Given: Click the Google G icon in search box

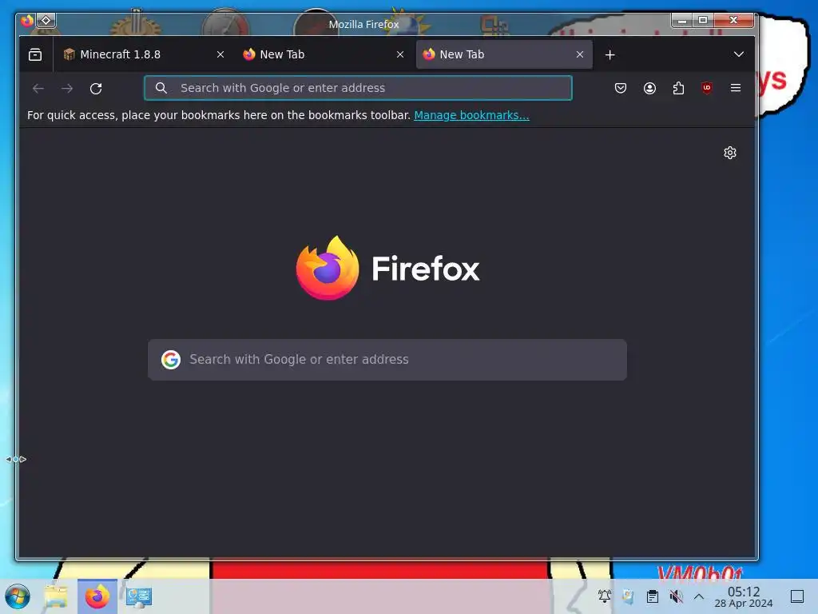Looking at the screenshot, I should pos(171,359).
